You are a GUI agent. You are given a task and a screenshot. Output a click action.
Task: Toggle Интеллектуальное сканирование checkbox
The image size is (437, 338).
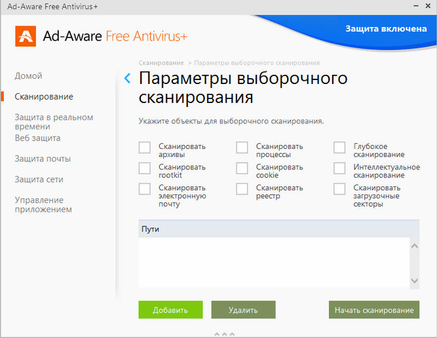(339, 168)
